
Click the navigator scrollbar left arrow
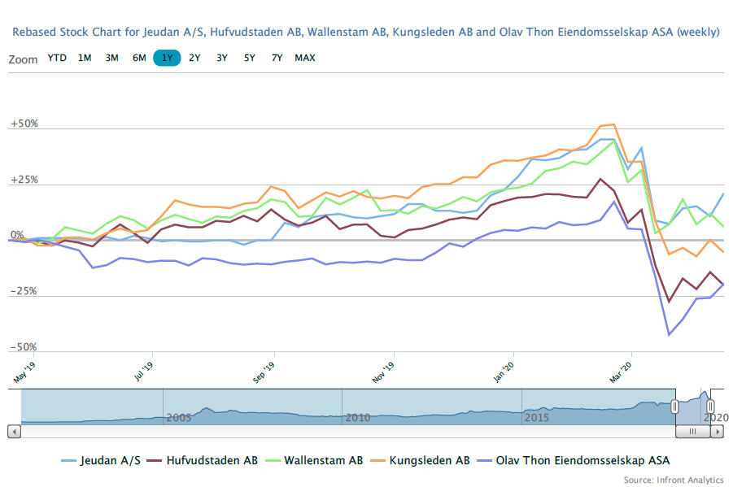[14, 432]
